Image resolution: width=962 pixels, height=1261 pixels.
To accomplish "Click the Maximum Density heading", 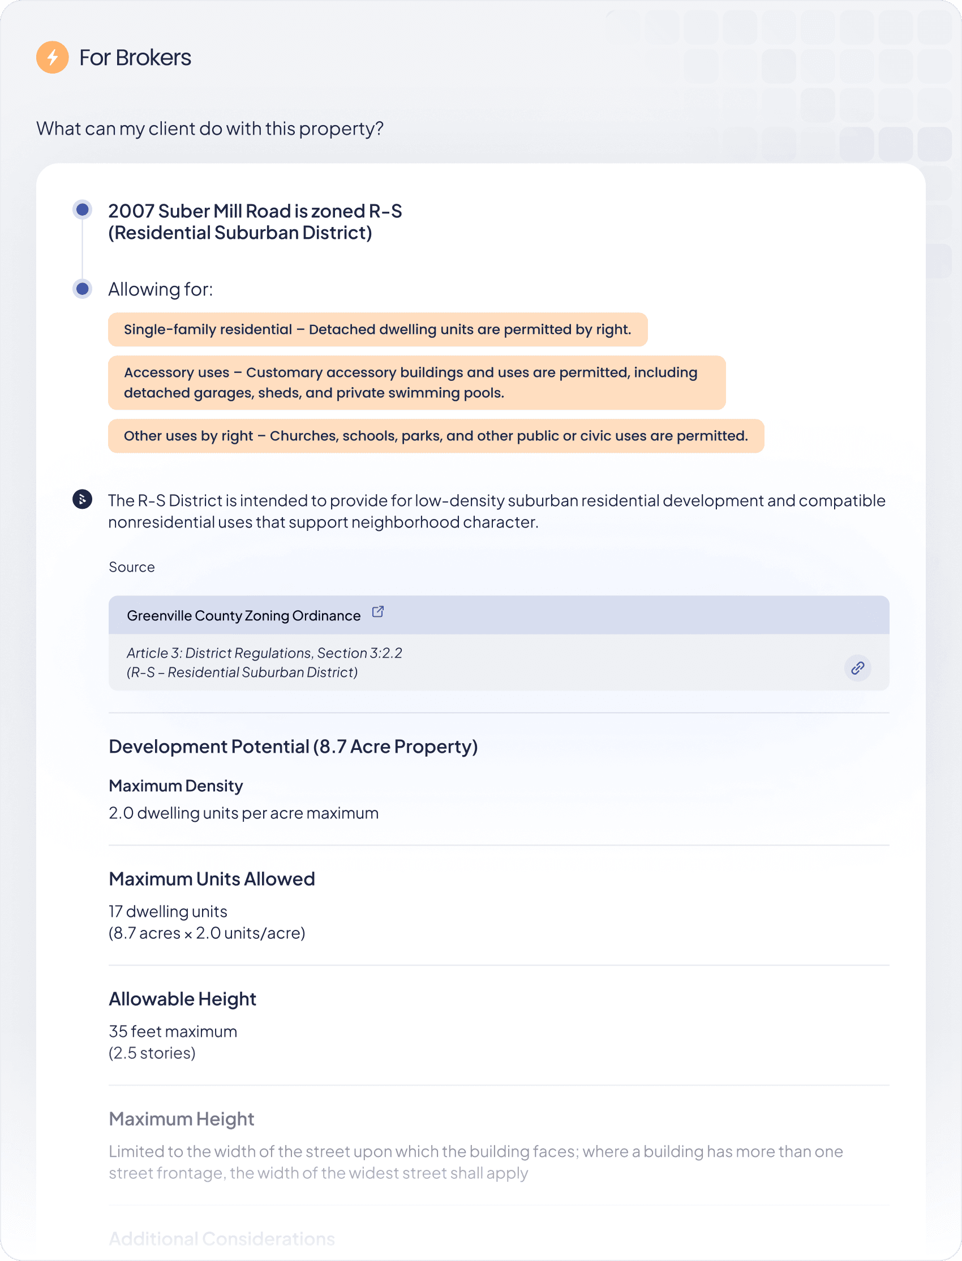I will pyautogui.click(x=176, y=786).
